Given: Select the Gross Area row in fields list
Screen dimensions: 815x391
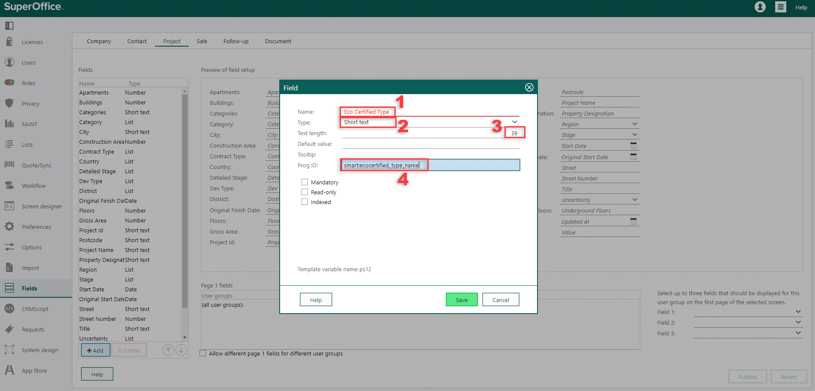Looking at the screenshot, I should tap(130, 221).
